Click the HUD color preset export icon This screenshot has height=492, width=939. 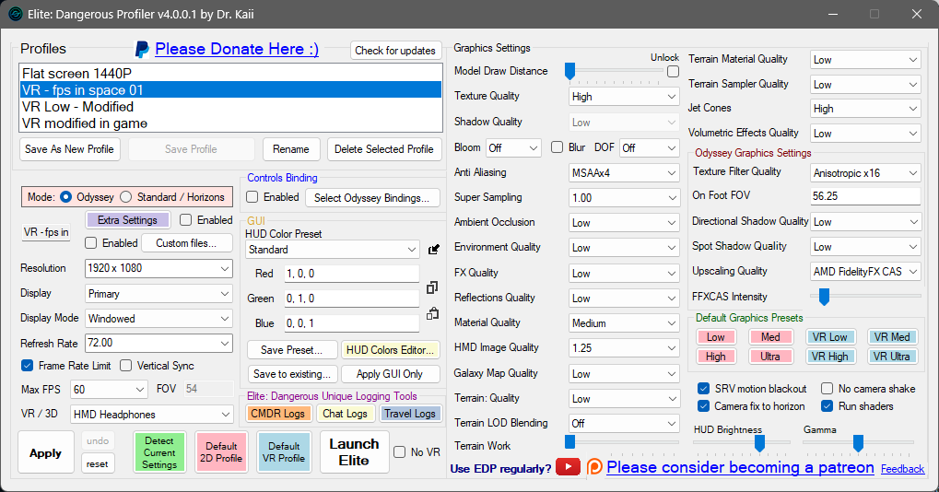(434, 250)
